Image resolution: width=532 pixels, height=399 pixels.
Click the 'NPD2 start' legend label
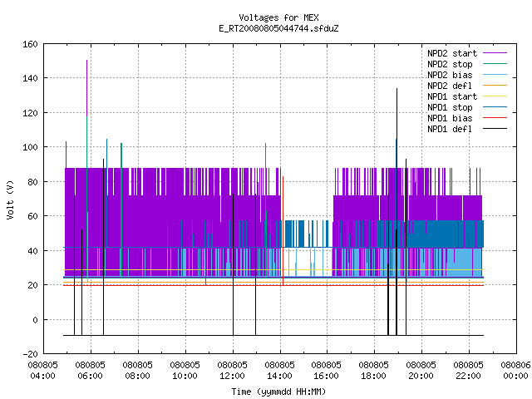(452, 53)
